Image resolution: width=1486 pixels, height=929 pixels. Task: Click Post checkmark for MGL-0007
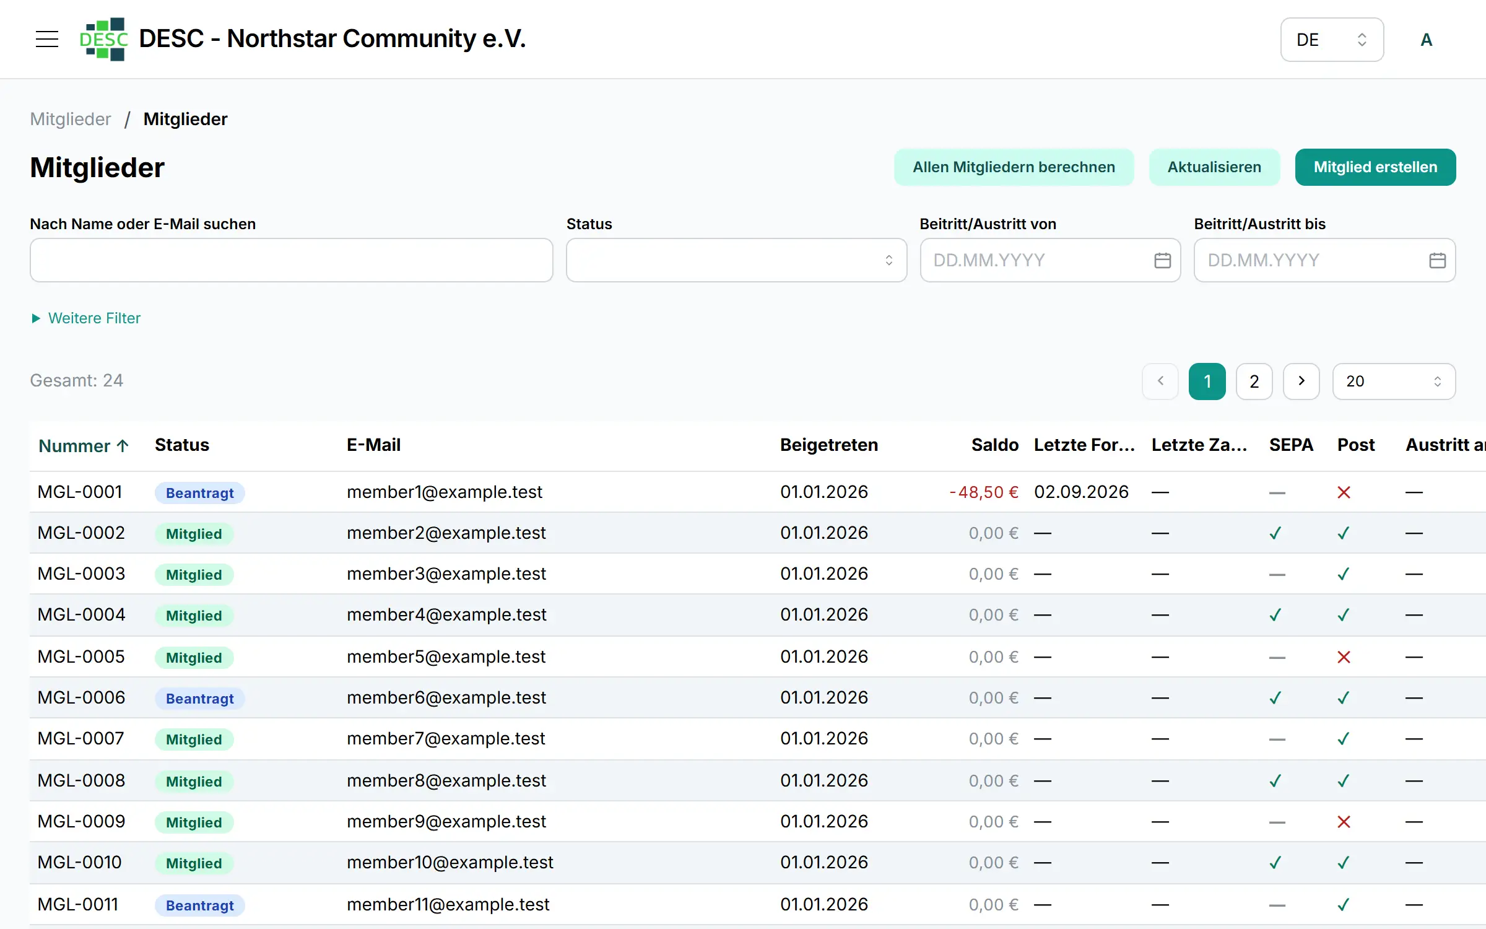point(1344,739)
